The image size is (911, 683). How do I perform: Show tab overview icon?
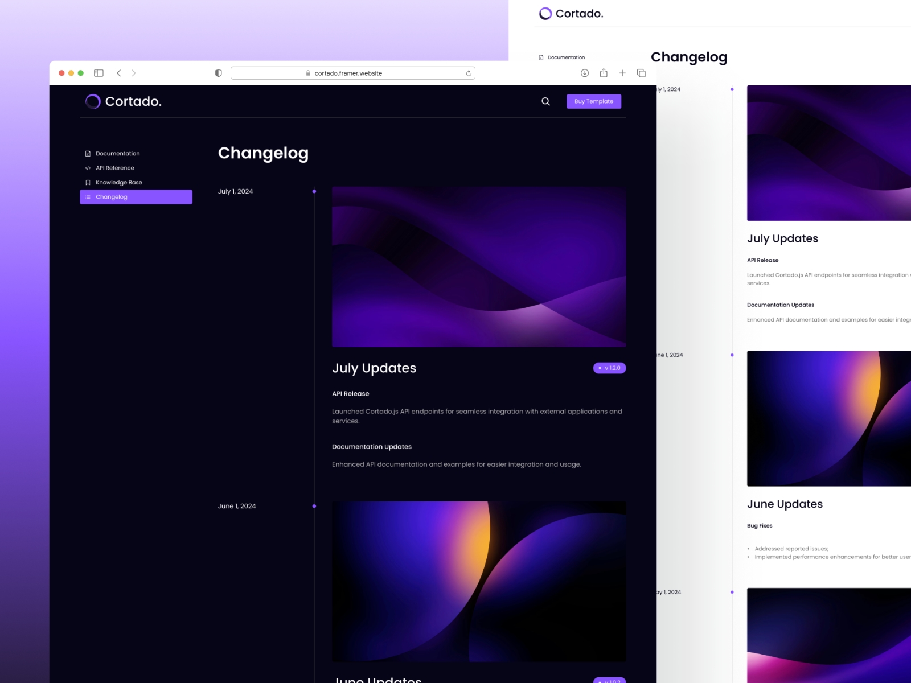641,73
